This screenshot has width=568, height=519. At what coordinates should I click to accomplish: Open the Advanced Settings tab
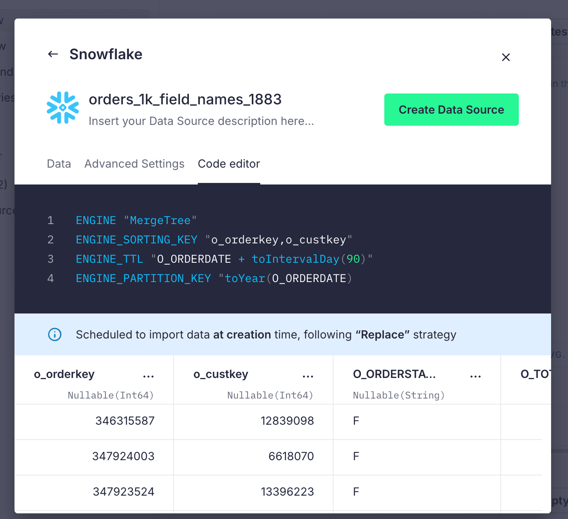(x=134, y=164)
